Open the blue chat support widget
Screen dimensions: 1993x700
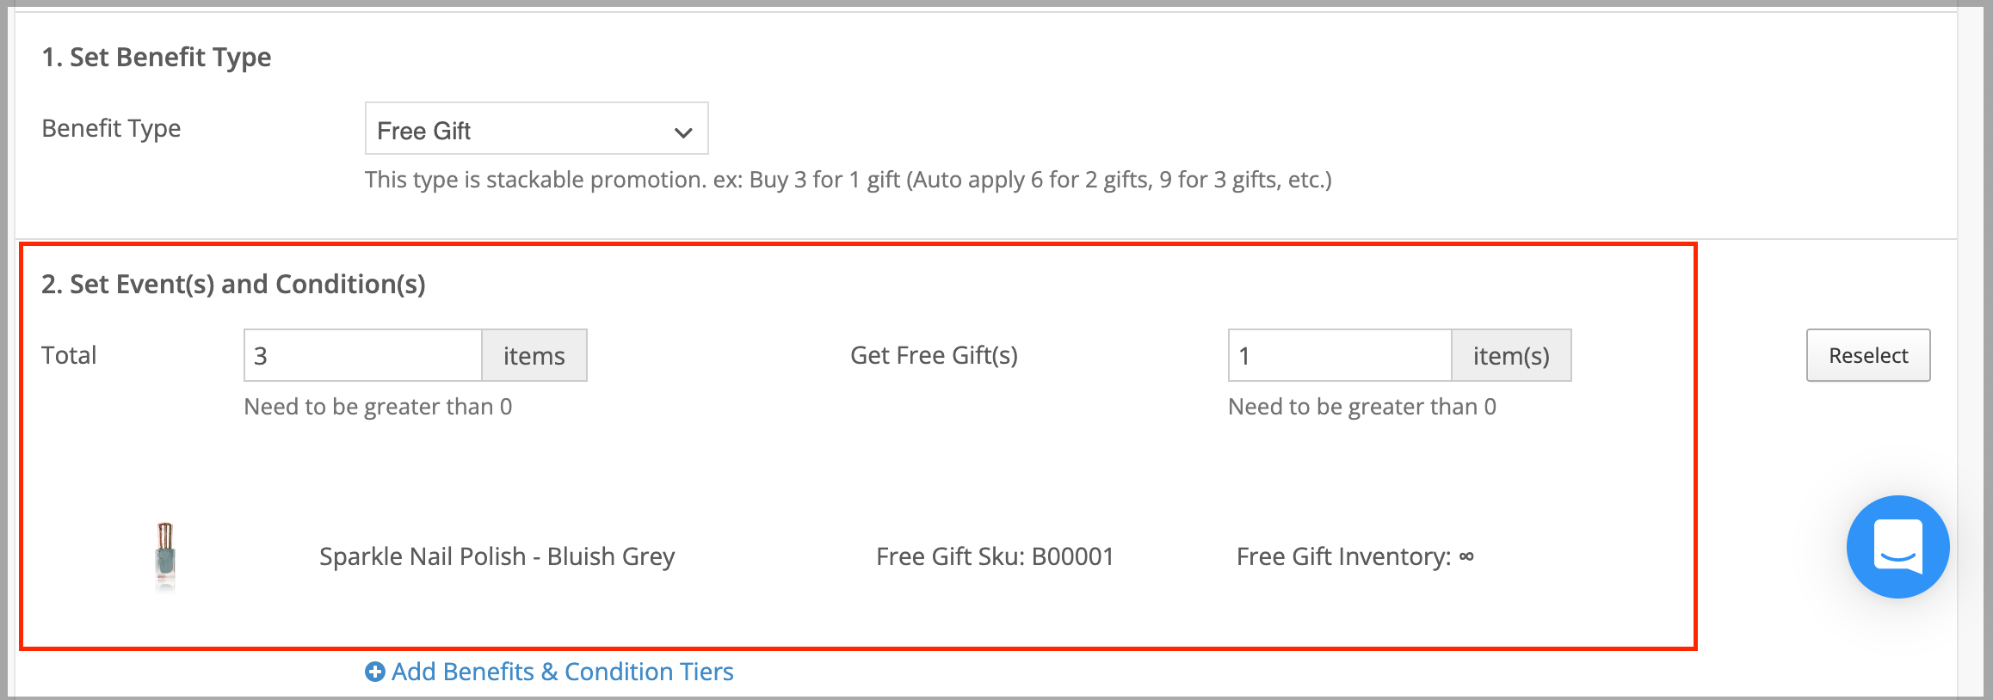click(x=1897, y=547)
